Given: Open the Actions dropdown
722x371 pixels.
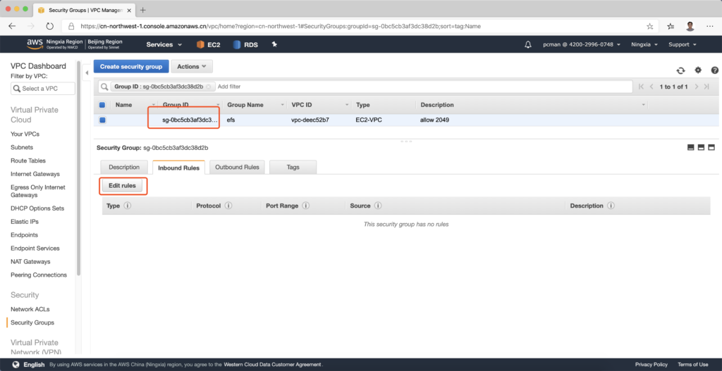Looking at the screenshot, I should (x=191, y=66).
